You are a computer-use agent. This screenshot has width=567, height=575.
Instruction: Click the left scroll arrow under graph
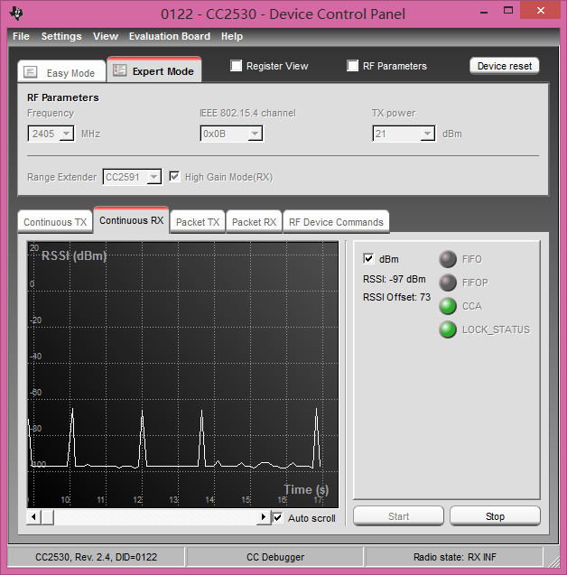(34, 517)
